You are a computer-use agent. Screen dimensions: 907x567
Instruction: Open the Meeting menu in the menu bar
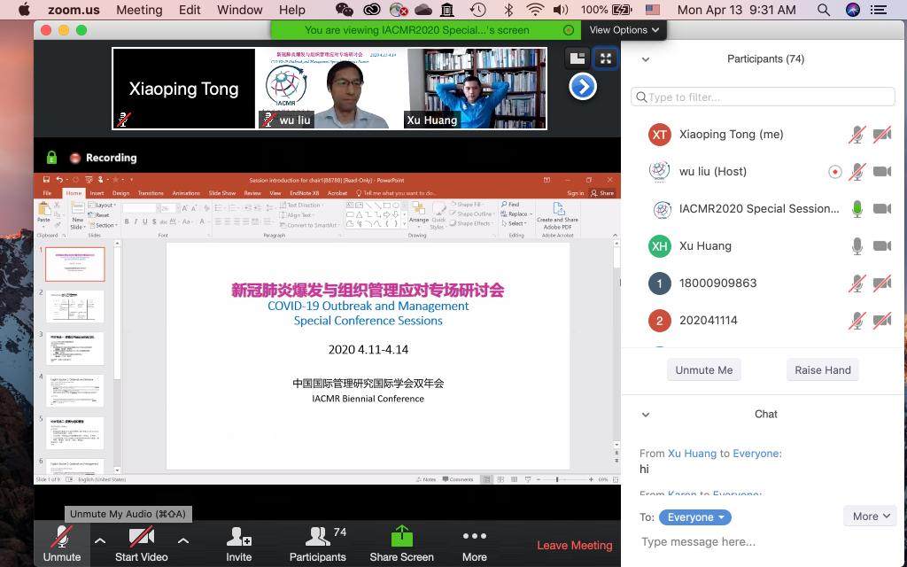coord(139,10)
